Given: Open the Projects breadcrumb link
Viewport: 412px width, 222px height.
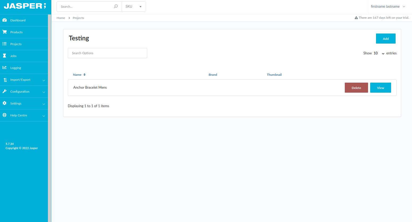Looking at the screenshot, I should pyautogui.click(x=78, y=18).
